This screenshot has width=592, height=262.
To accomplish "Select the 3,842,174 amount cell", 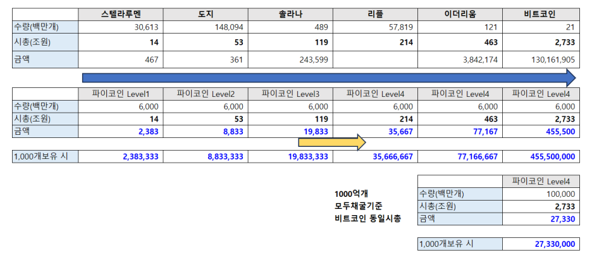I will coord(460,59).
